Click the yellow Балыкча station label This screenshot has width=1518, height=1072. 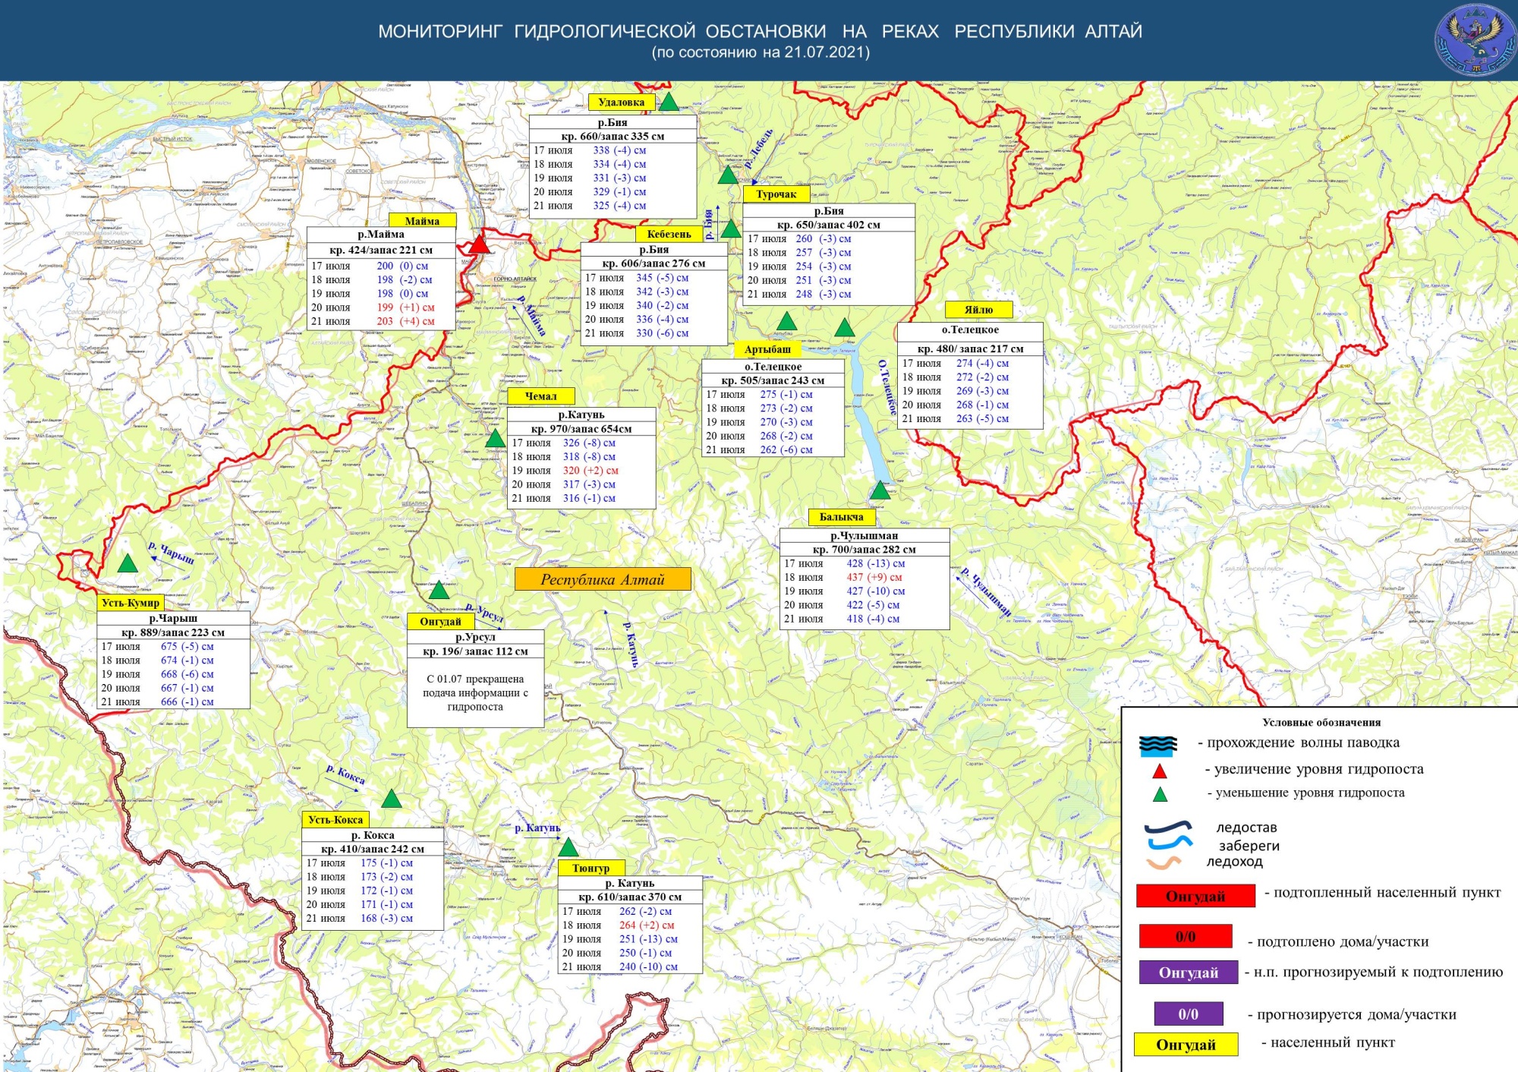842,517
